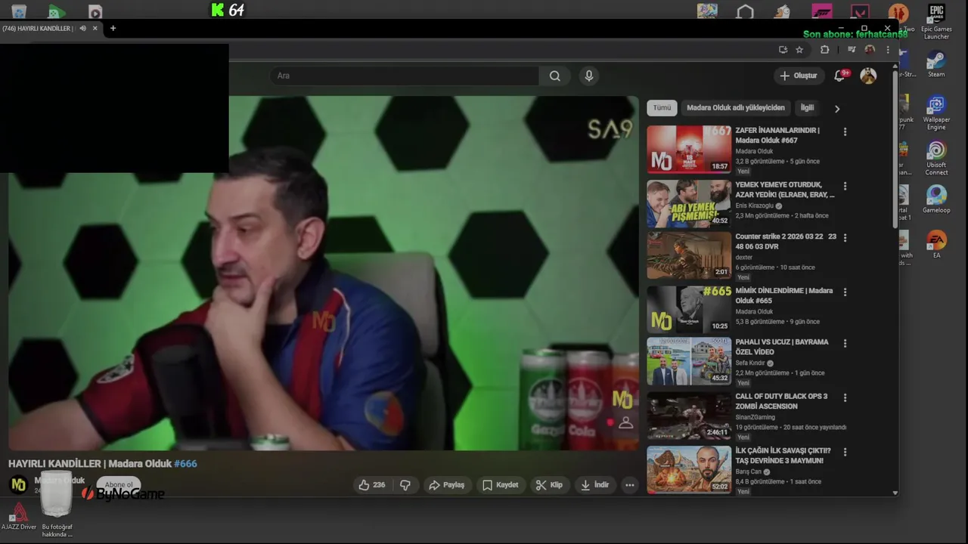
Task: Open the YEMEK YEMEYE OTURDUK thumbnail
Action: 689,204
